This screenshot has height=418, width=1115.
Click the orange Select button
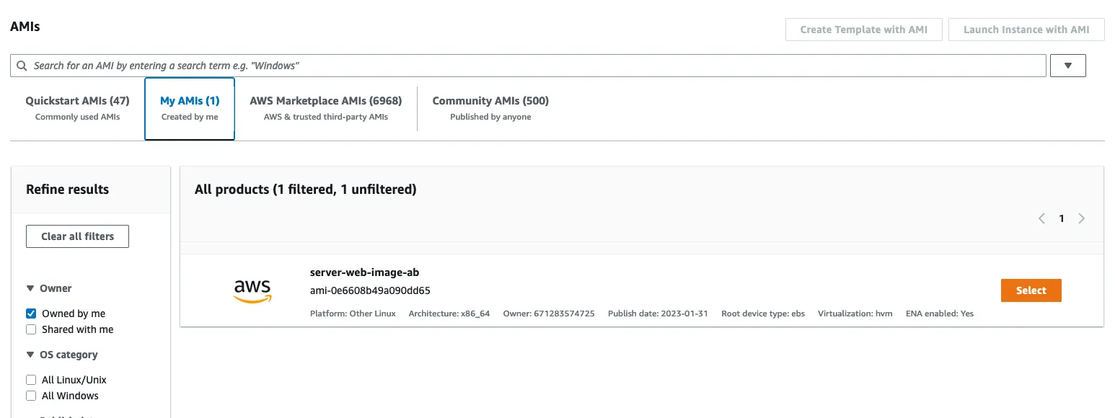1031,290
